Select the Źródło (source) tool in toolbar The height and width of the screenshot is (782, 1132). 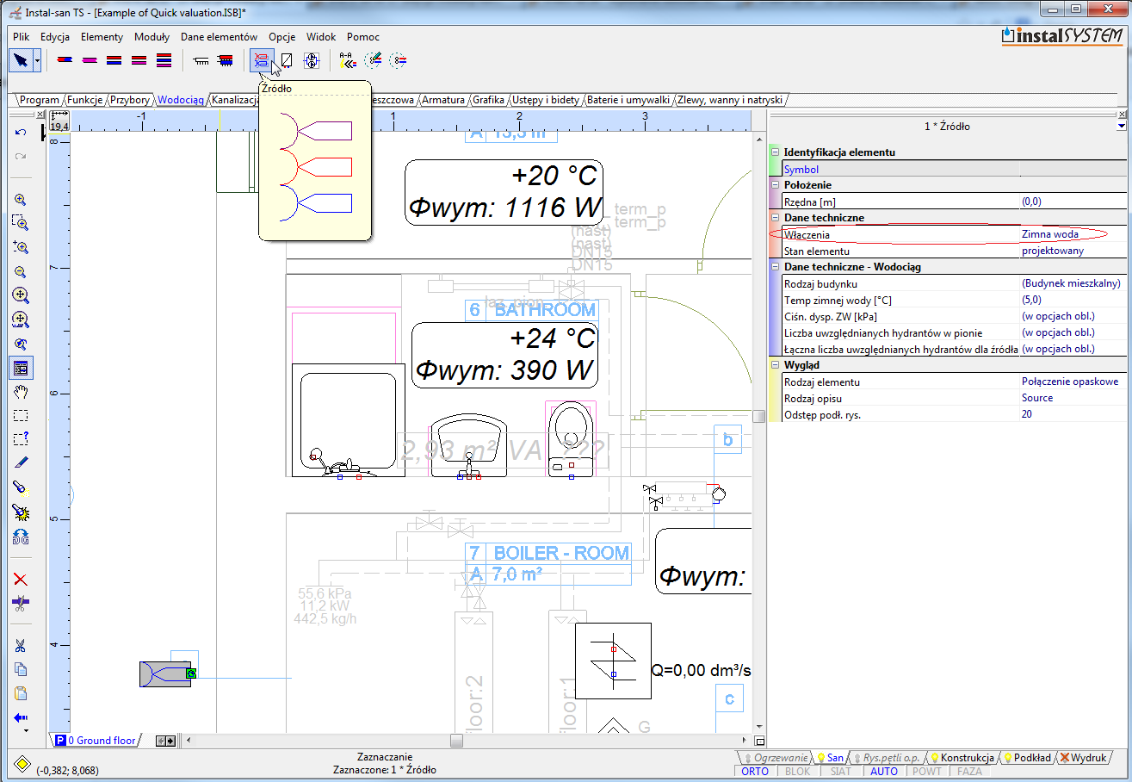[x=260, y=60]
